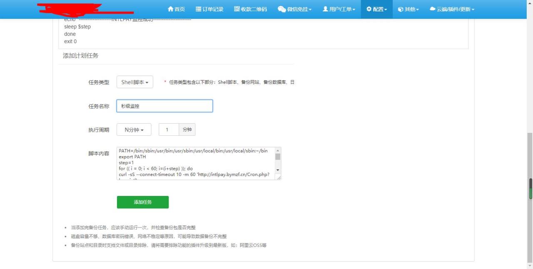Click the QR code icon beside 收款二维码

[237, 9]
